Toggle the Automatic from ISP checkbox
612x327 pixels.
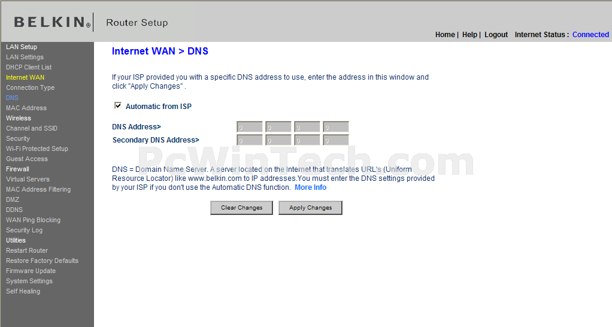click(x=118, y=105)
